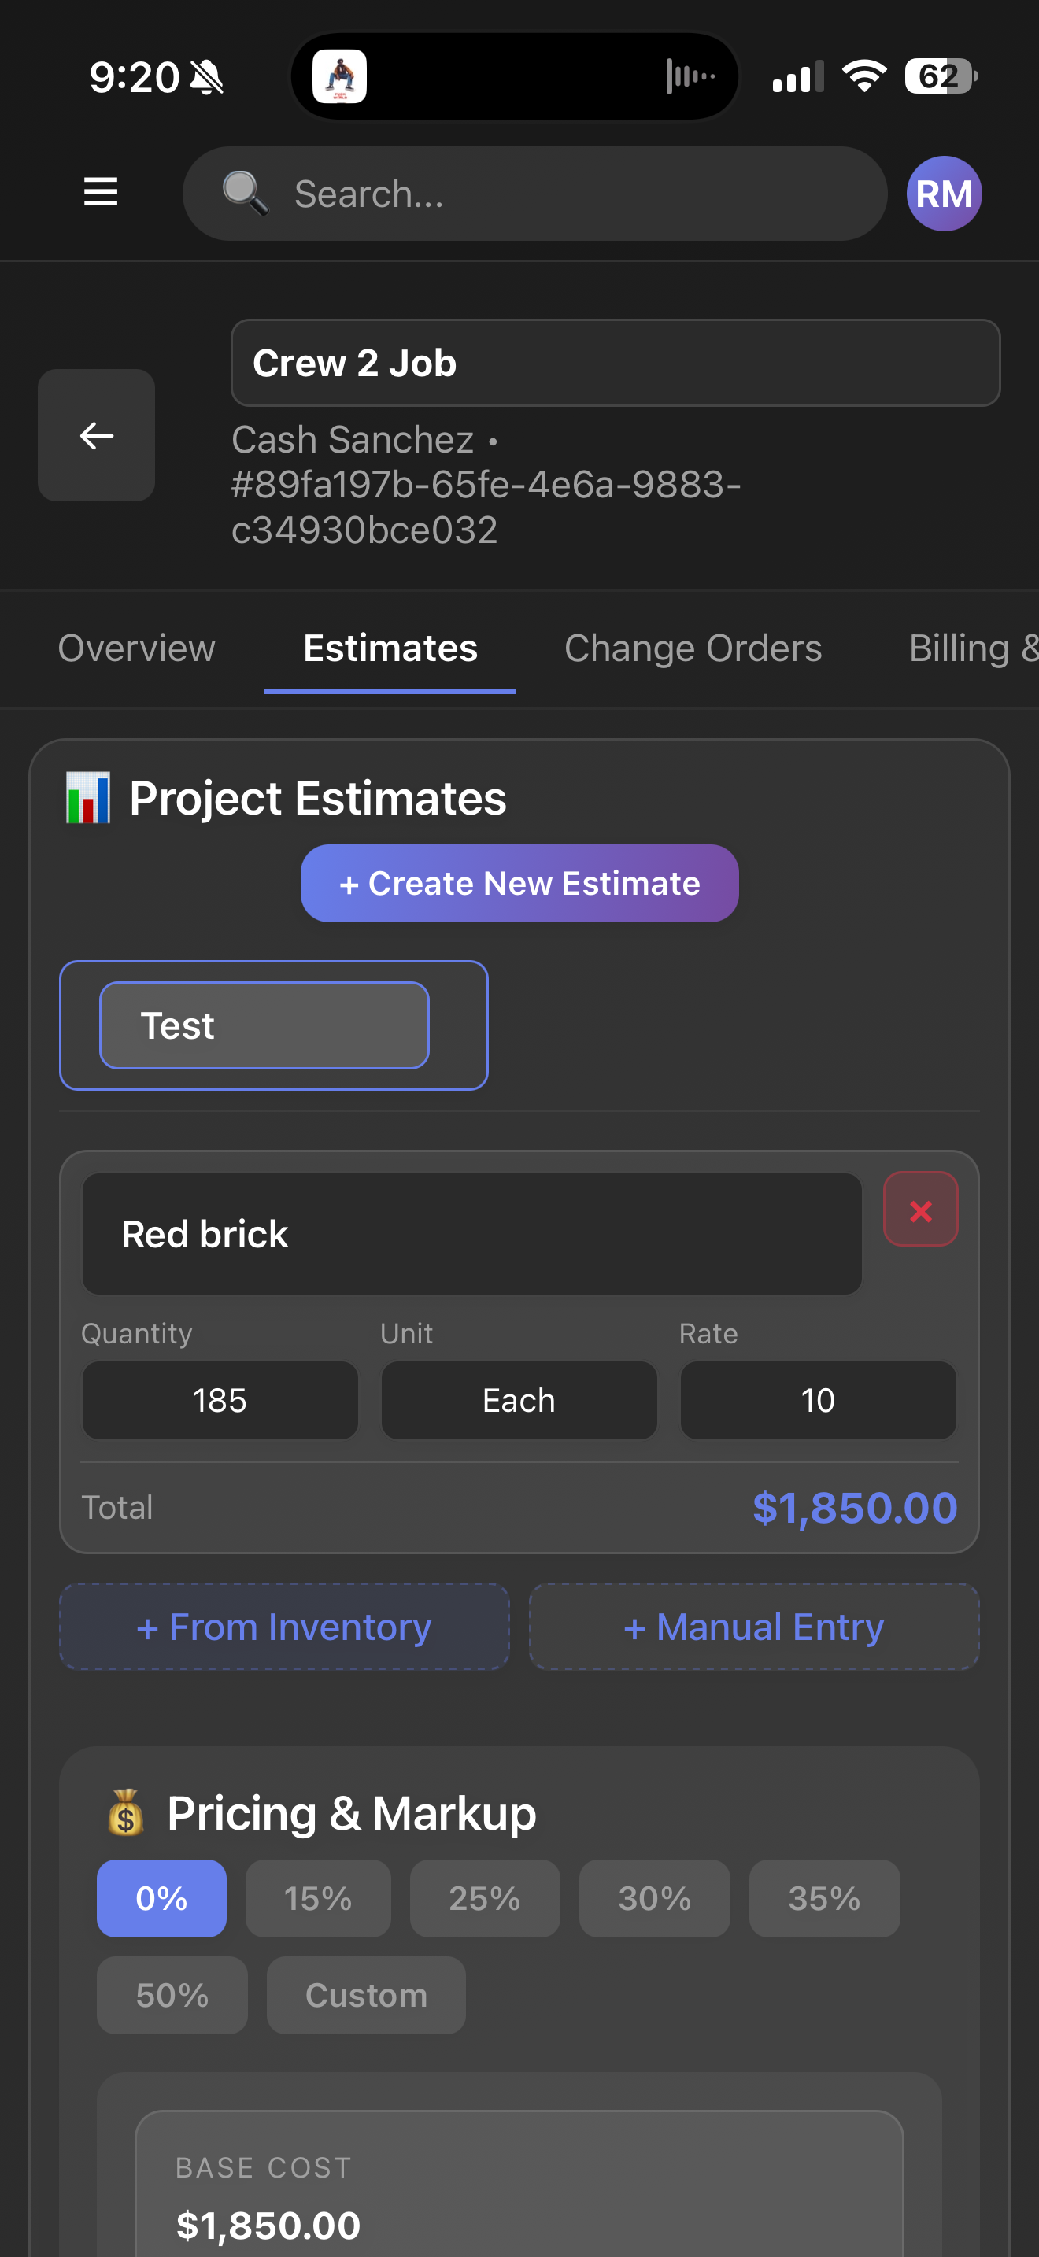
Task: Select the 50% markup option
Action: [x=172, y=1995]
